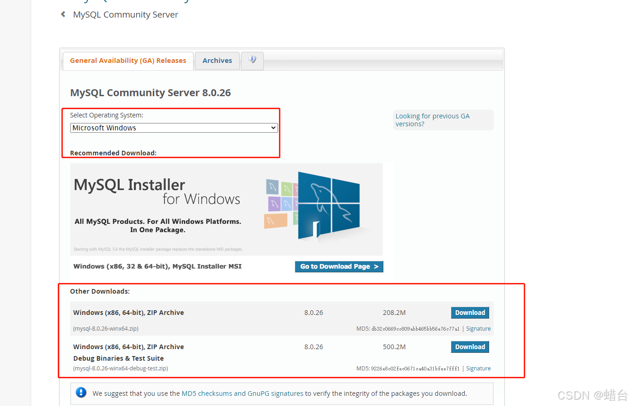Click the MySQL Community Server 8.0.26 heading
Viewport: 630px width, 406px height.
(x=151, y=92)
